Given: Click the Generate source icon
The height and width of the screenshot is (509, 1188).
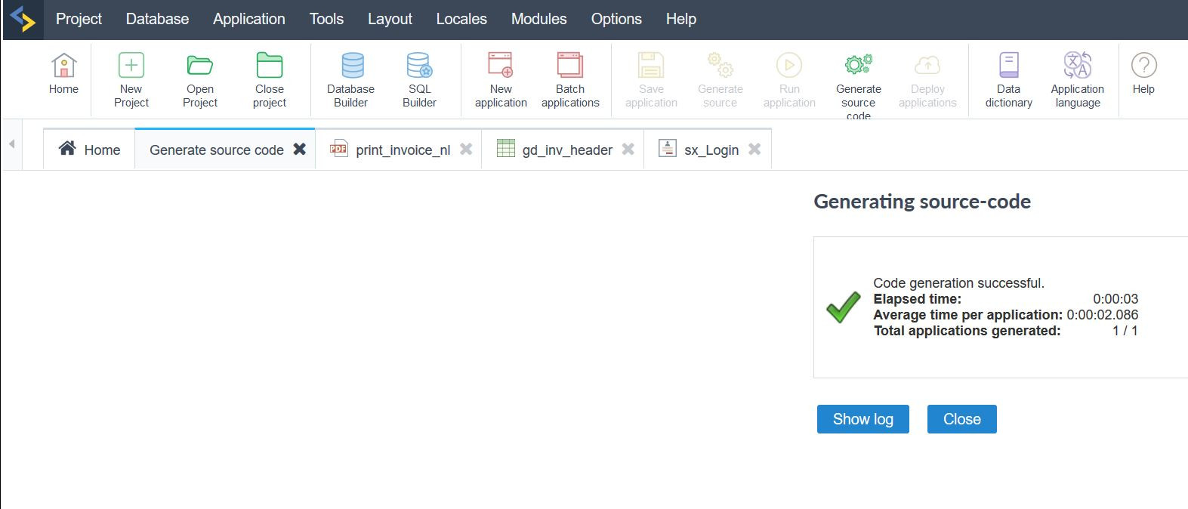Looking at the screenshot, I should click(720, 66).
